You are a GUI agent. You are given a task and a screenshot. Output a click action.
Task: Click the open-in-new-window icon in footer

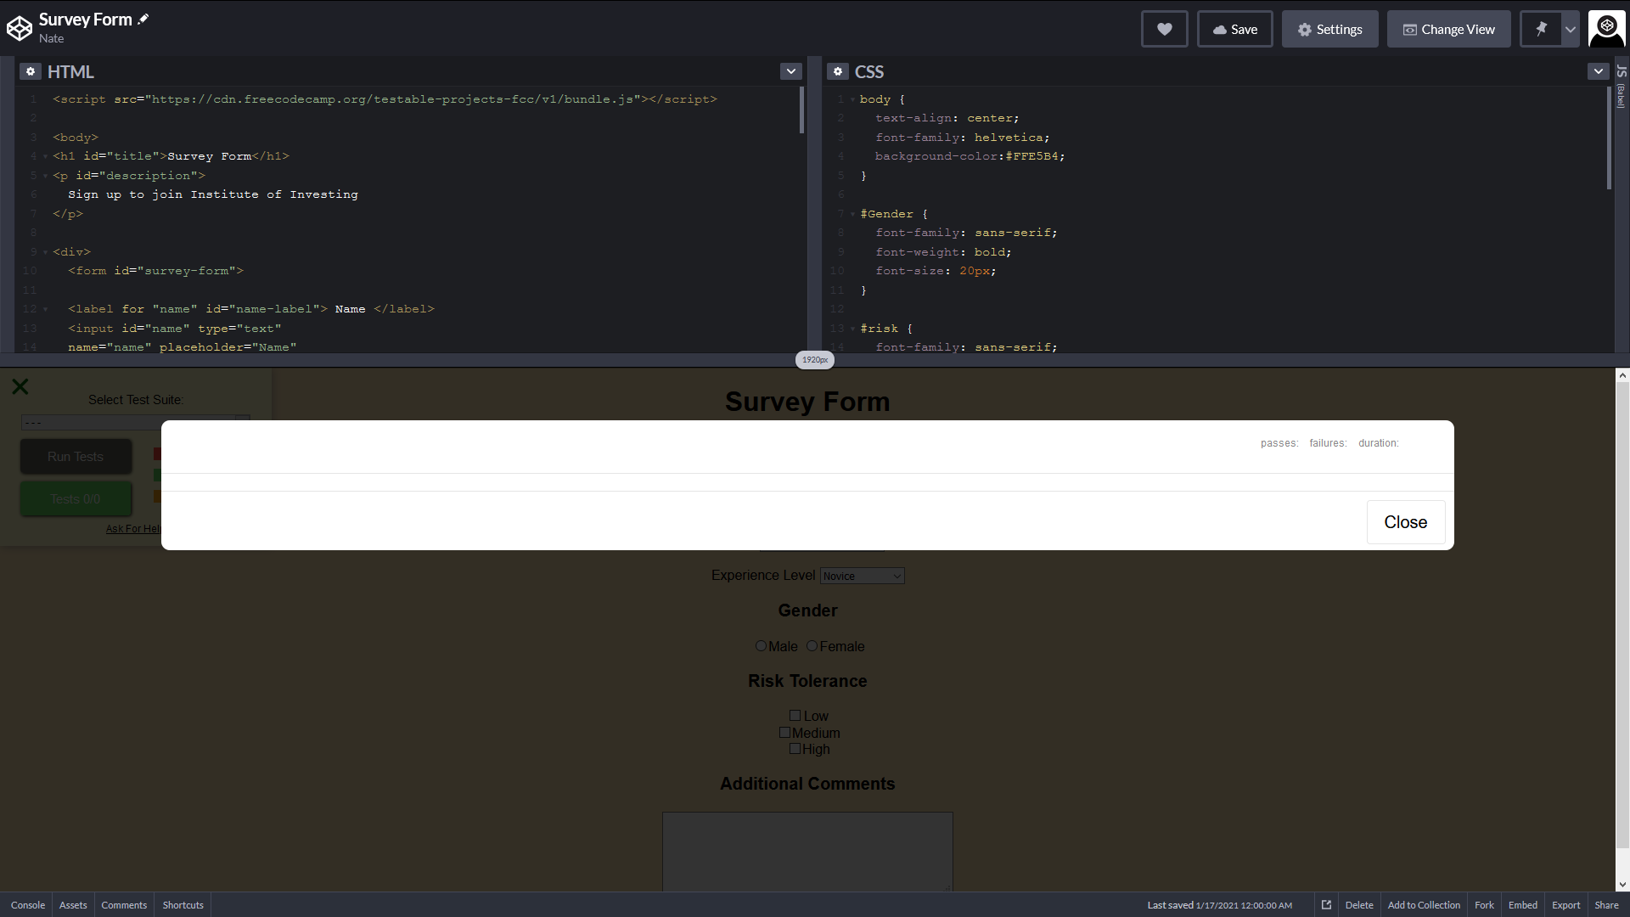click(1326, 905)
